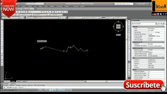Image resolution: width=167 pixels, height=94 pixels.
Task: Click the top view face of ViewCube
Action: [x=118, y=27]
